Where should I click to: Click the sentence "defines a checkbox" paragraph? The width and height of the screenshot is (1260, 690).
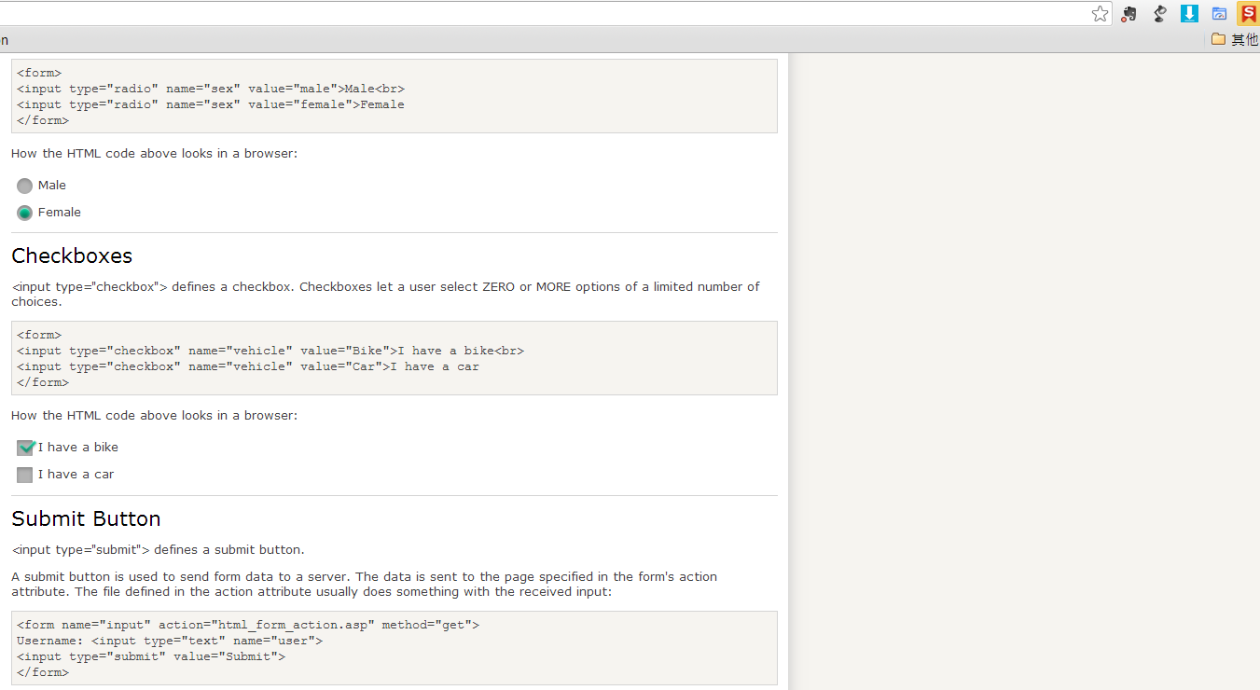(385, 294)
